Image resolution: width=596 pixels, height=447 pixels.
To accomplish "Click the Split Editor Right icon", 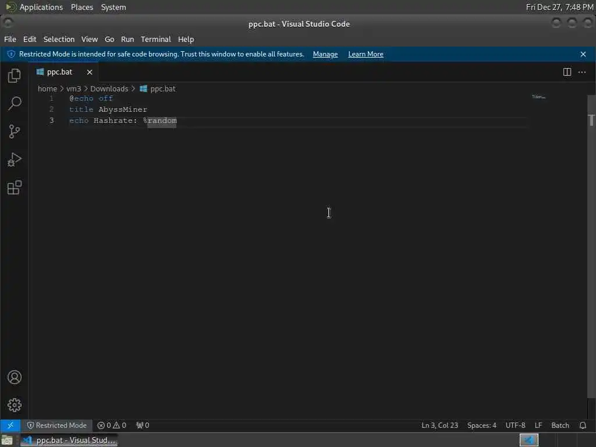I will pyautogui.click(x=567, y=72).
